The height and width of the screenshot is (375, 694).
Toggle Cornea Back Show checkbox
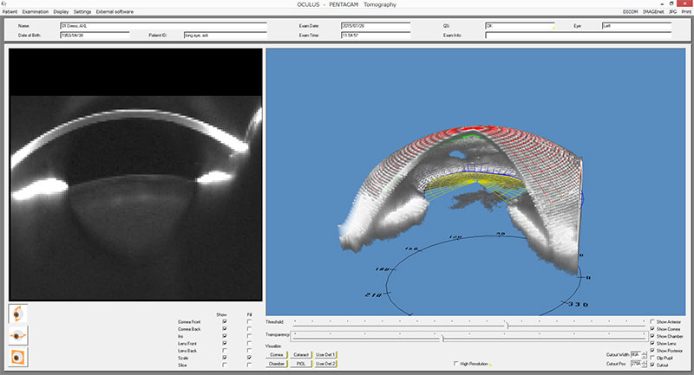(x=225, y=328)
